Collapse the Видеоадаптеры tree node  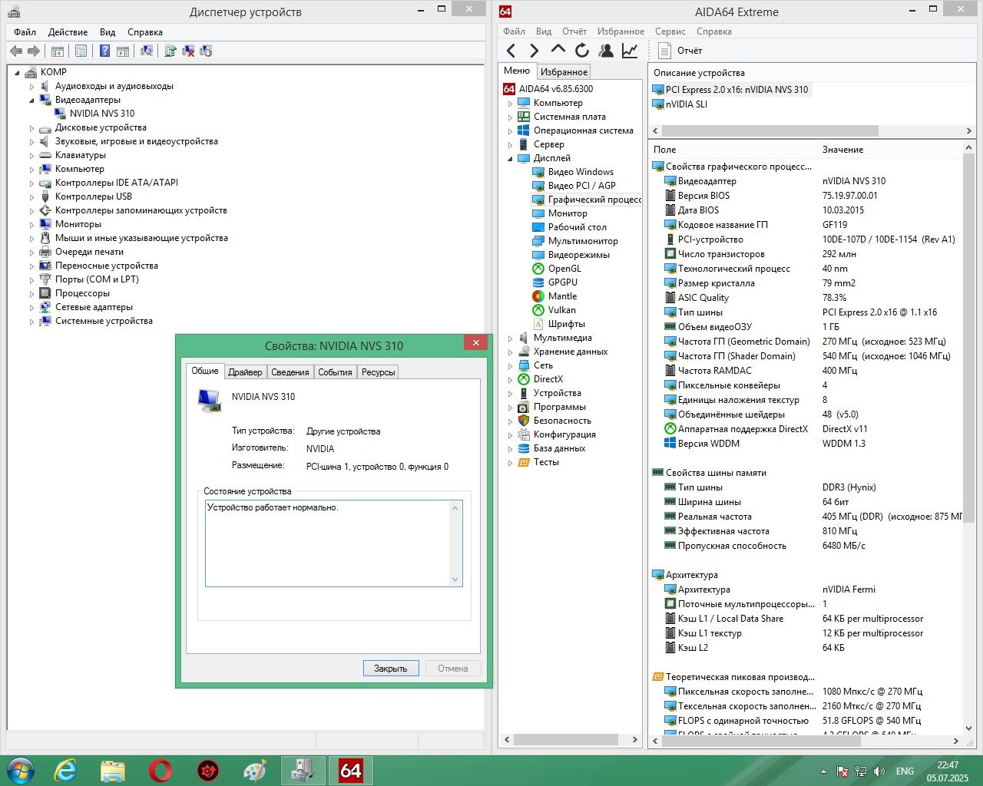(32, 100)
